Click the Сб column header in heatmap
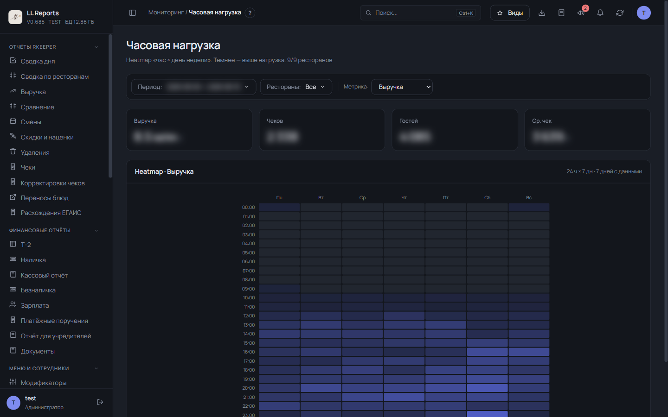This screenshot has height=417, width=668. pyautogui.click(x=487, y=198)
